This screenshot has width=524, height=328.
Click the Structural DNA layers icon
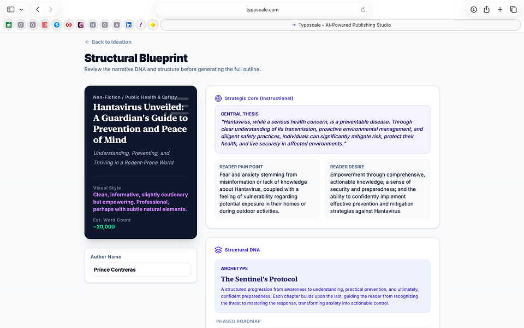tap(218, 250)
